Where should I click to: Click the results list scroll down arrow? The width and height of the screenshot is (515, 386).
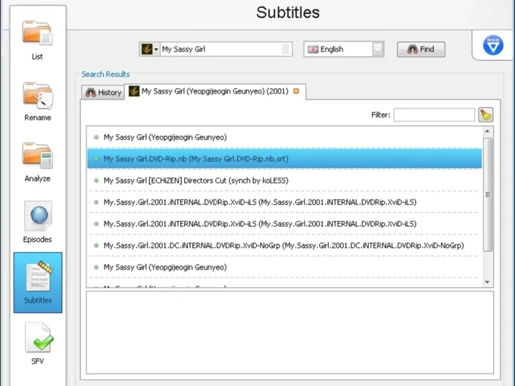point(487,282)
